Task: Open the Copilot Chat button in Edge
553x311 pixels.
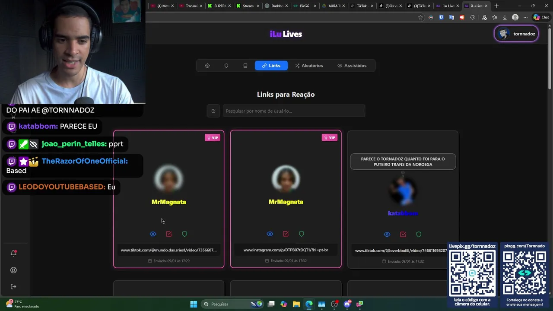Action: pos(541,17)
